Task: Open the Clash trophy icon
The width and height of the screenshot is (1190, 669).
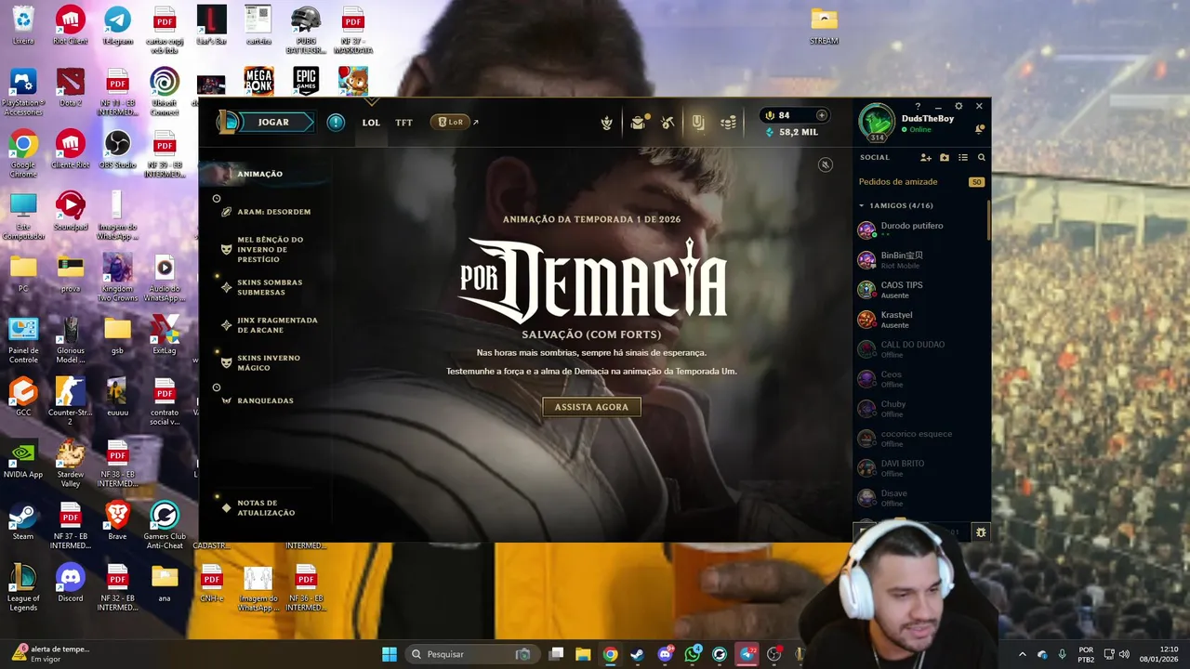Action: click(x=606, y=122)
